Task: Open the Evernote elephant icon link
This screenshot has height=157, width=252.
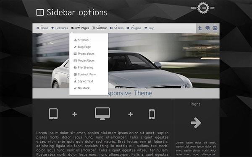Action: (207, 28)
